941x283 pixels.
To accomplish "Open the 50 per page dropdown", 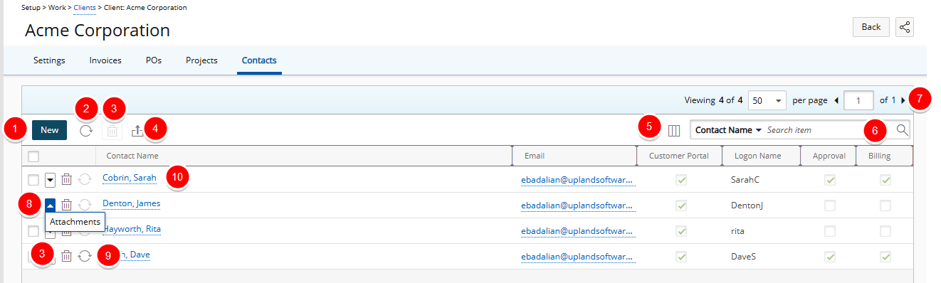I will tap(767, 101).
